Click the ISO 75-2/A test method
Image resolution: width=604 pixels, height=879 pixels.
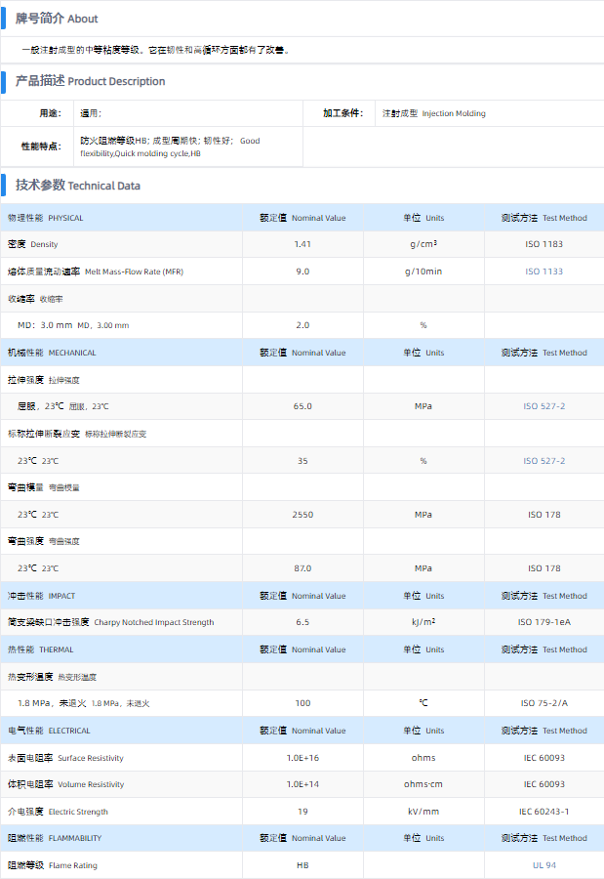tap(544, 703)
